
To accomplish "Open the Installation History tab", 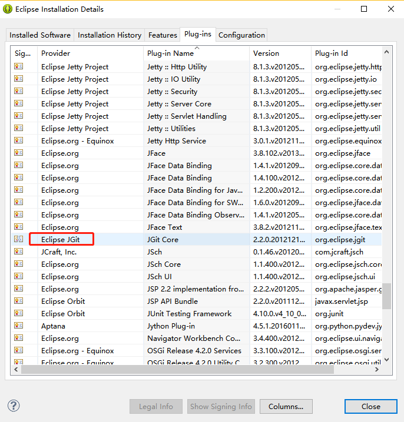I will pos(110,35).
